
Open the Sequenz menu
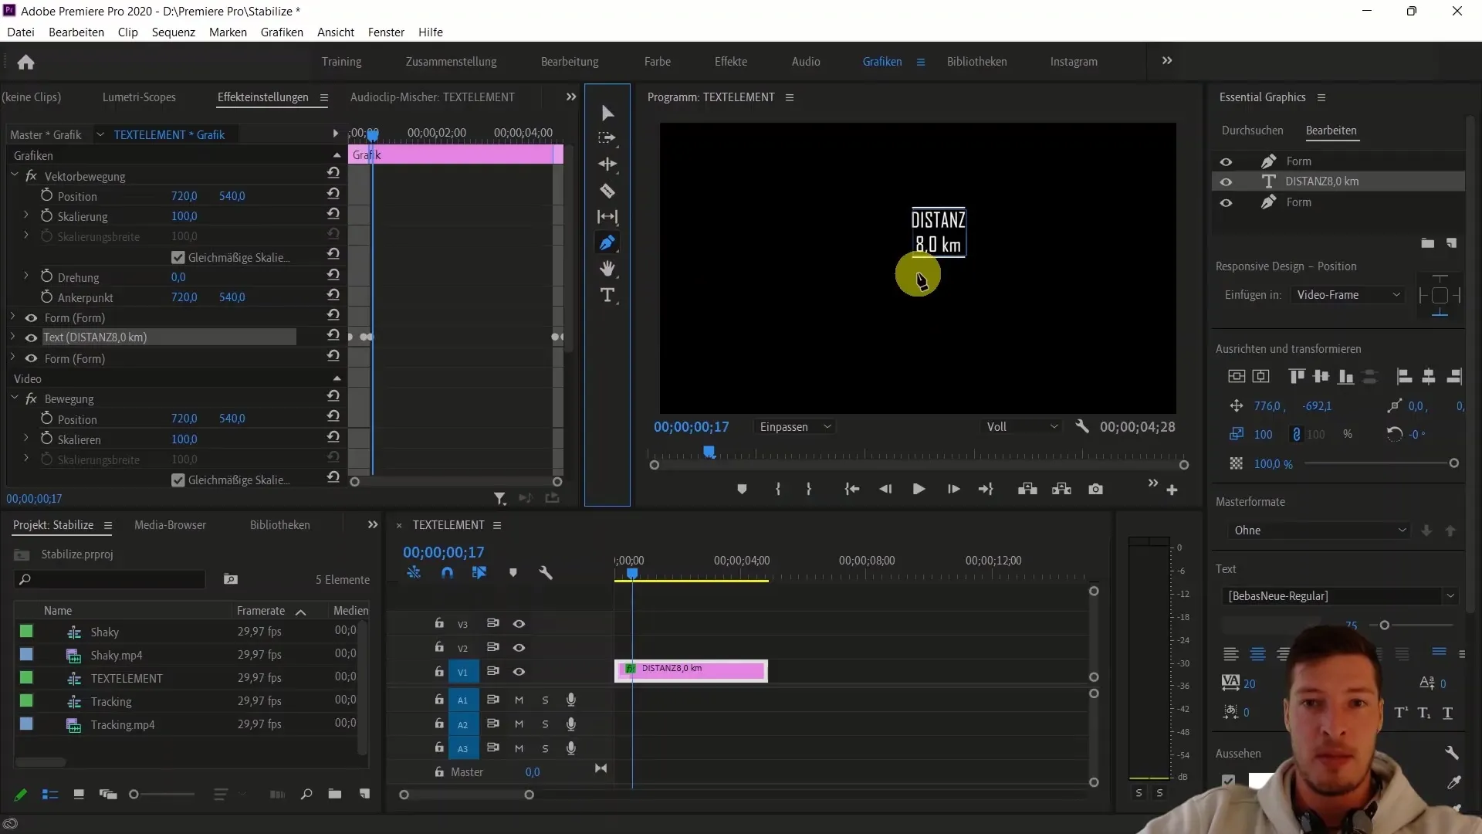(x=173, y=32)
